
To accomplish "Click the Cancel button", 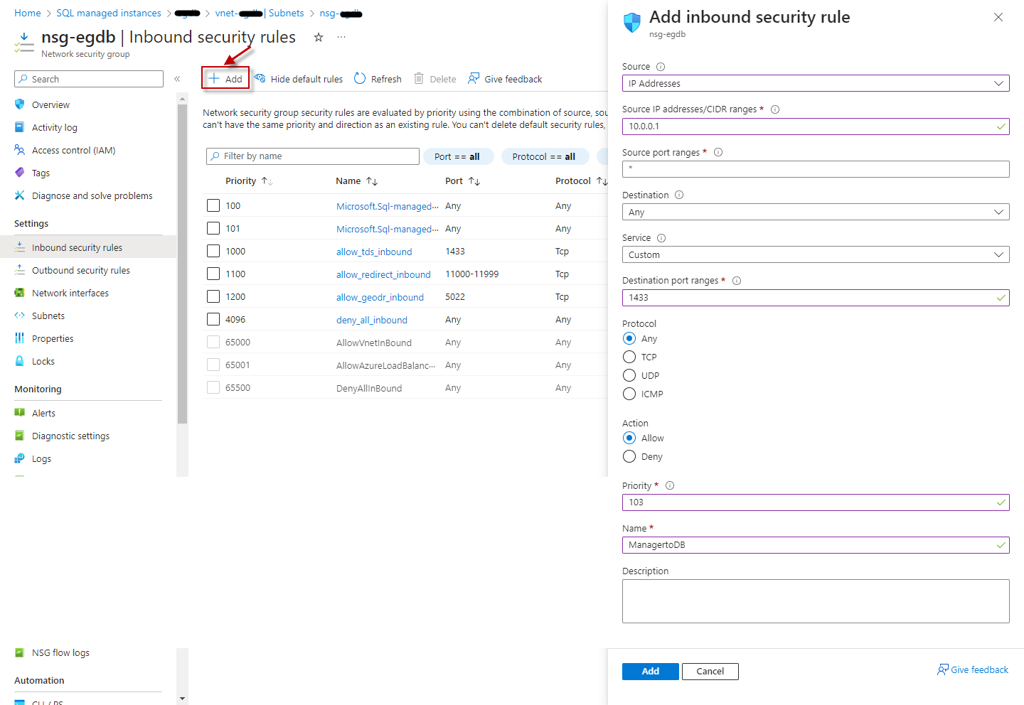I will pos(710,671).
